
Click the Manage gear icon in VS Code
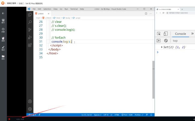pyautogui.click(x=30, y=109)
